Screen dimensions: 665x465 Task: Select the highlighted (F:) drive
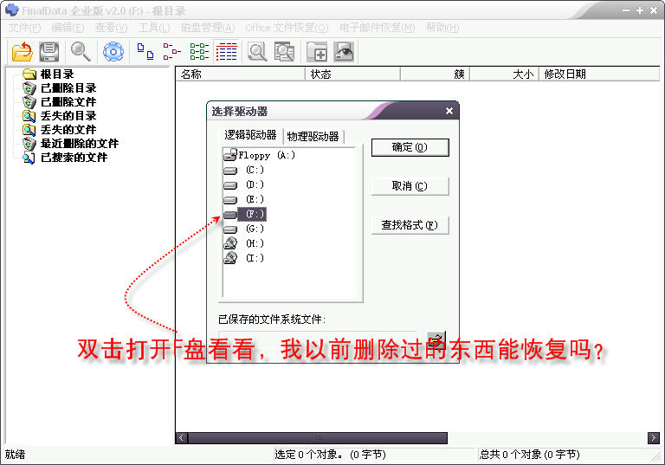pyautogui.click(x=252, y=214)
